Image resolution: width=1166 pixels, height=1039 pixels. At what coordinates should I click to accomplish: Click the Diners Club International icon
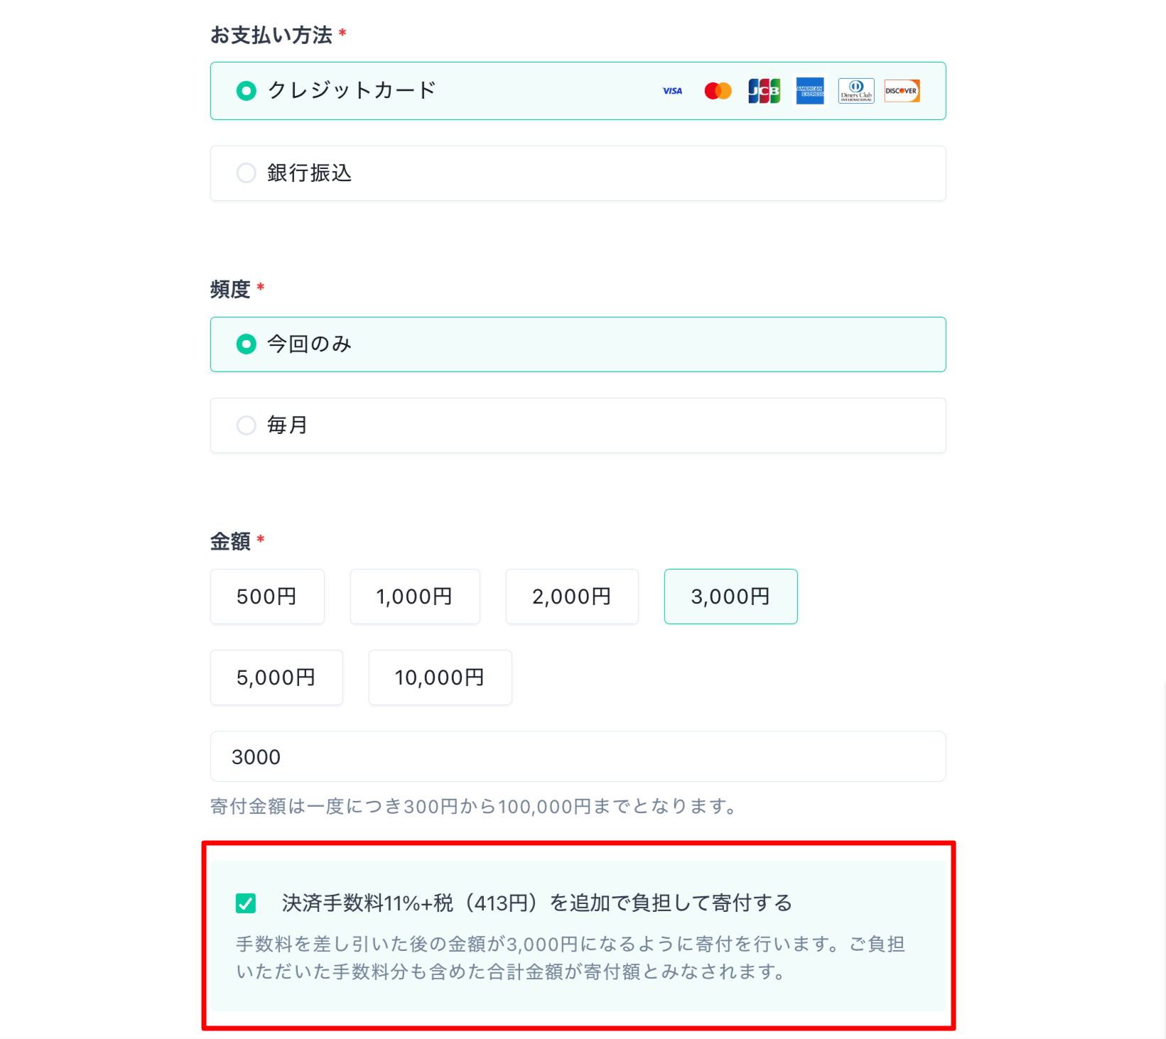coord(855,90)
